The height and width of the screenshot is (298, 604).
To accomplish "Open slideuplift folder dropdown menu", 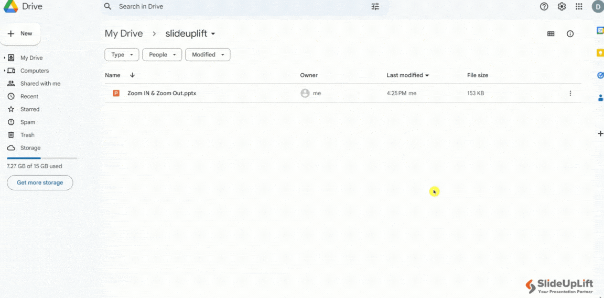I will tap(213, 34).
